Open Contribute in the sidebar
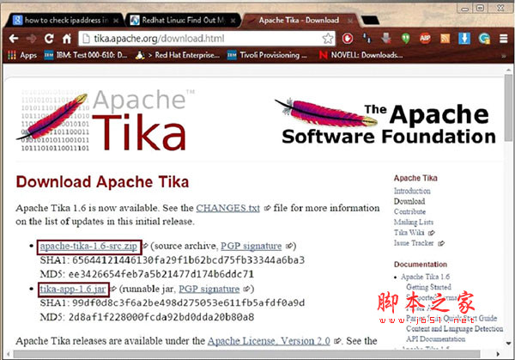Screen dimensions: 515x360 (x=409, y=211)
